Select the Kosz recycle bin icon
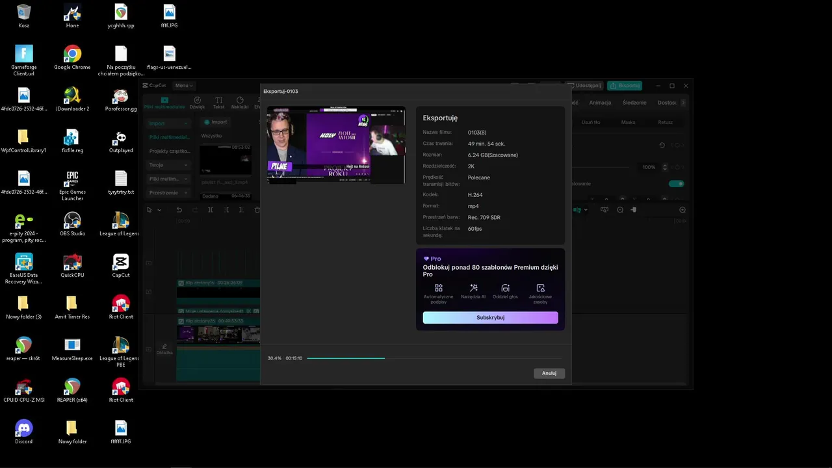This screenshot has height=468, width=832. [24, 16]
